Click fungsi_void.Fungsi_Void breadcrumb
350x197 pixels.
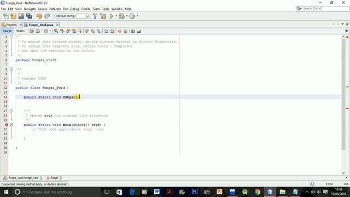23,178
